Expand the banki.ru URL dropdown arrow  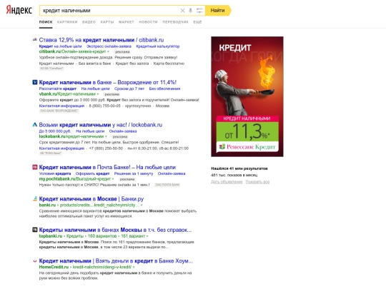[x=142, y=205]
